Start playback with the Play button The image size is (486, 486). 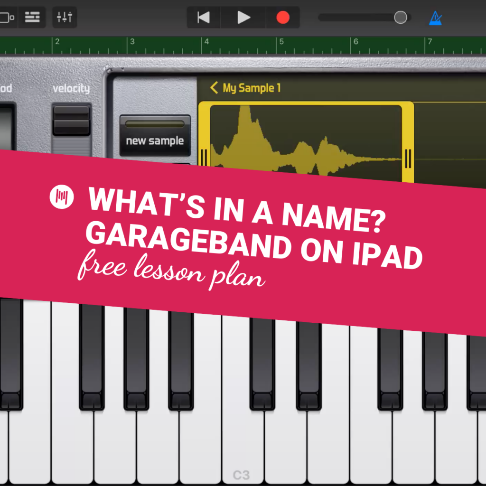pyautogui.click(x=243, y=18)
